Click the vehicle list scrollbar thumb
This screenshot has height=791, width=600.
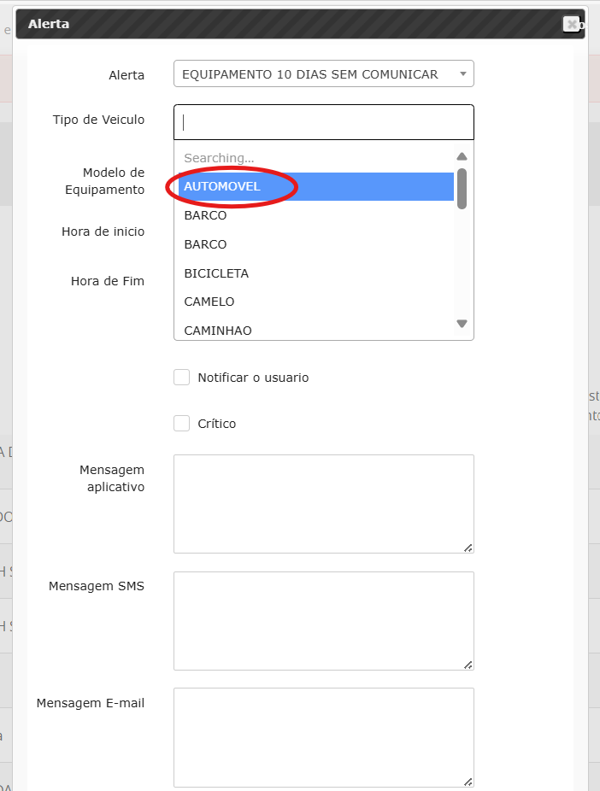point(462,189)
